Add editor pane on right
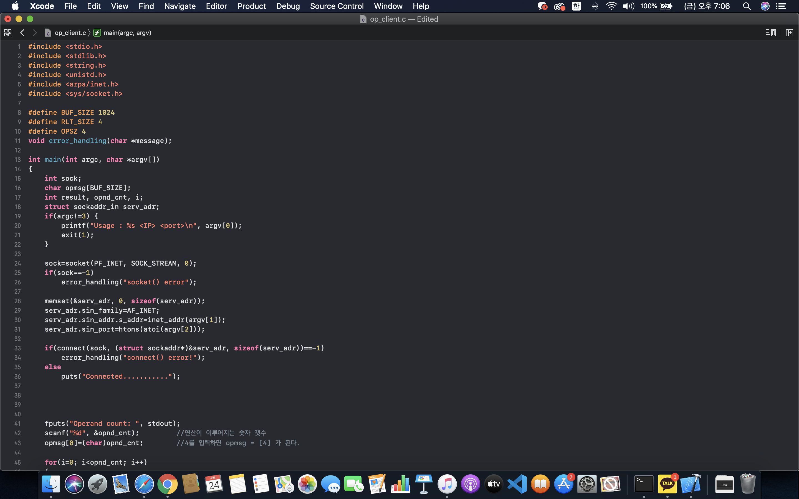 789,33
